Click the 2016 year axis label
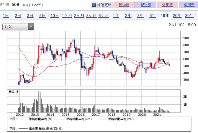Viewport: 198px width, 133px height. pos(81,115)
